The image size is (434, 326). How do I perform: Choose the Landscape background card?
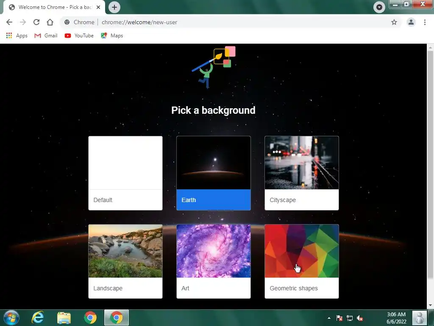125,261
